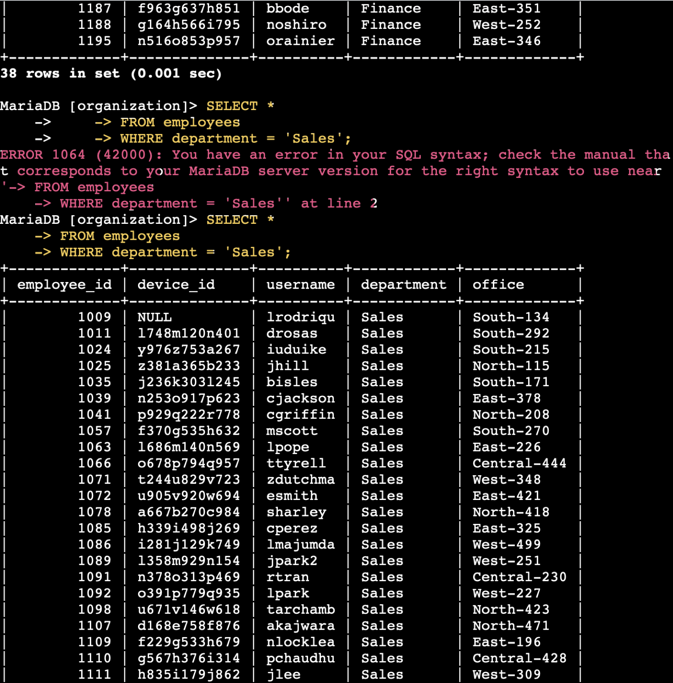Click the office column header

coord(498,285)
